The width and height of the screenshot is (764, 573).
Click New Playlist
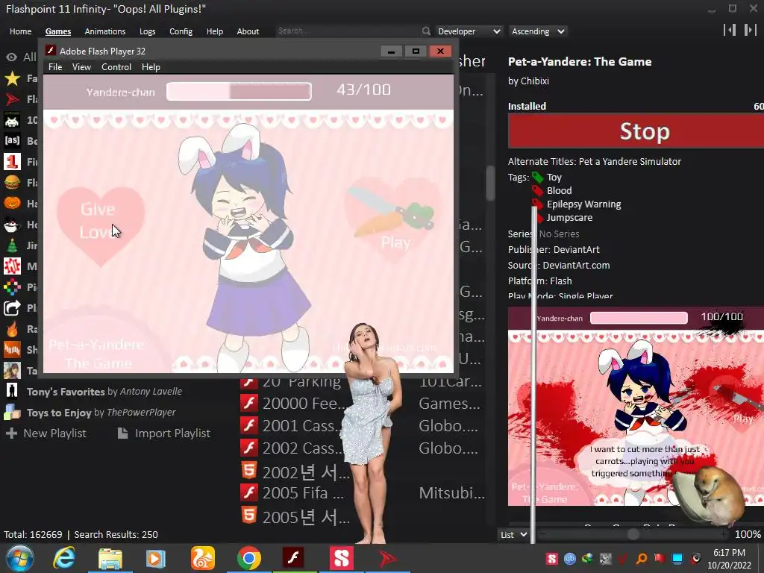pyautogui.click(x=46, y=433)
